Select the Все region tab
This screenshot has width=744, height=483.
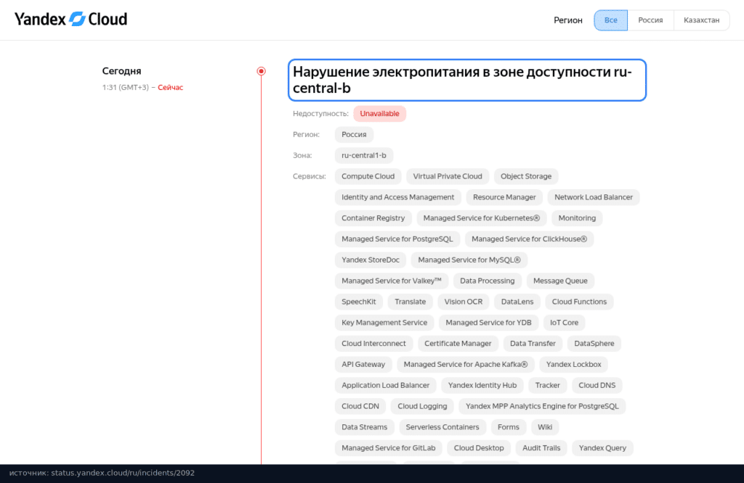(x=610, y=20)
